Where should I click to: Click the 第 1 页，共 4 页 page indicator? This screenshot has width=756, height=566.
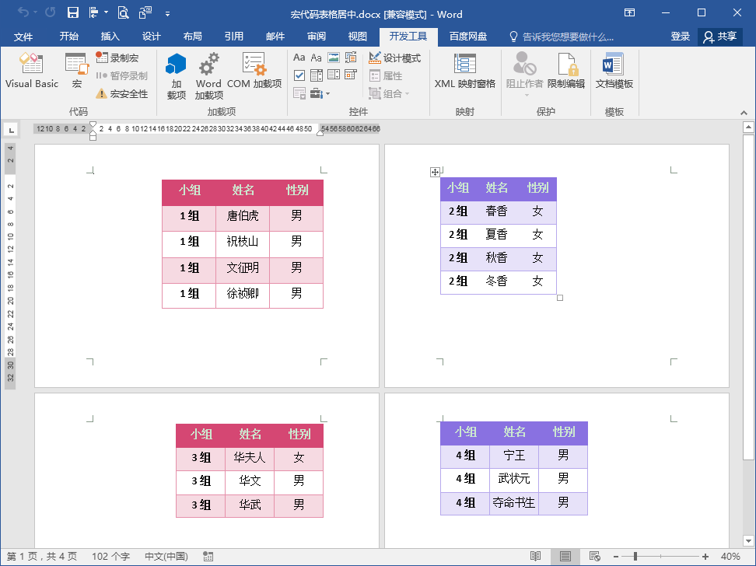[x=41, y=557]
